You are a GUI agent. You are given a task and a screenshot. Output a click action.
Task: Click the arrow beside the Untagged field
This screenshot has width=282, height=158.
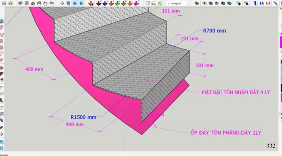pyautogui.click(x=188, y=4)
